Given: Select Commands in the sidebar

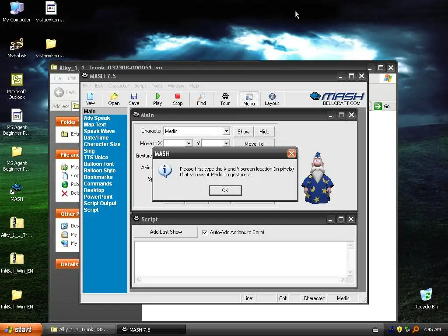Looking at the screenshot, I should [98, 184].
